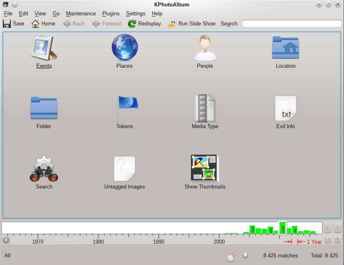Zoom in the date bar timeline
Image resolution: width=344 pixels, height=265 pixels.
(x=337, y=240)
